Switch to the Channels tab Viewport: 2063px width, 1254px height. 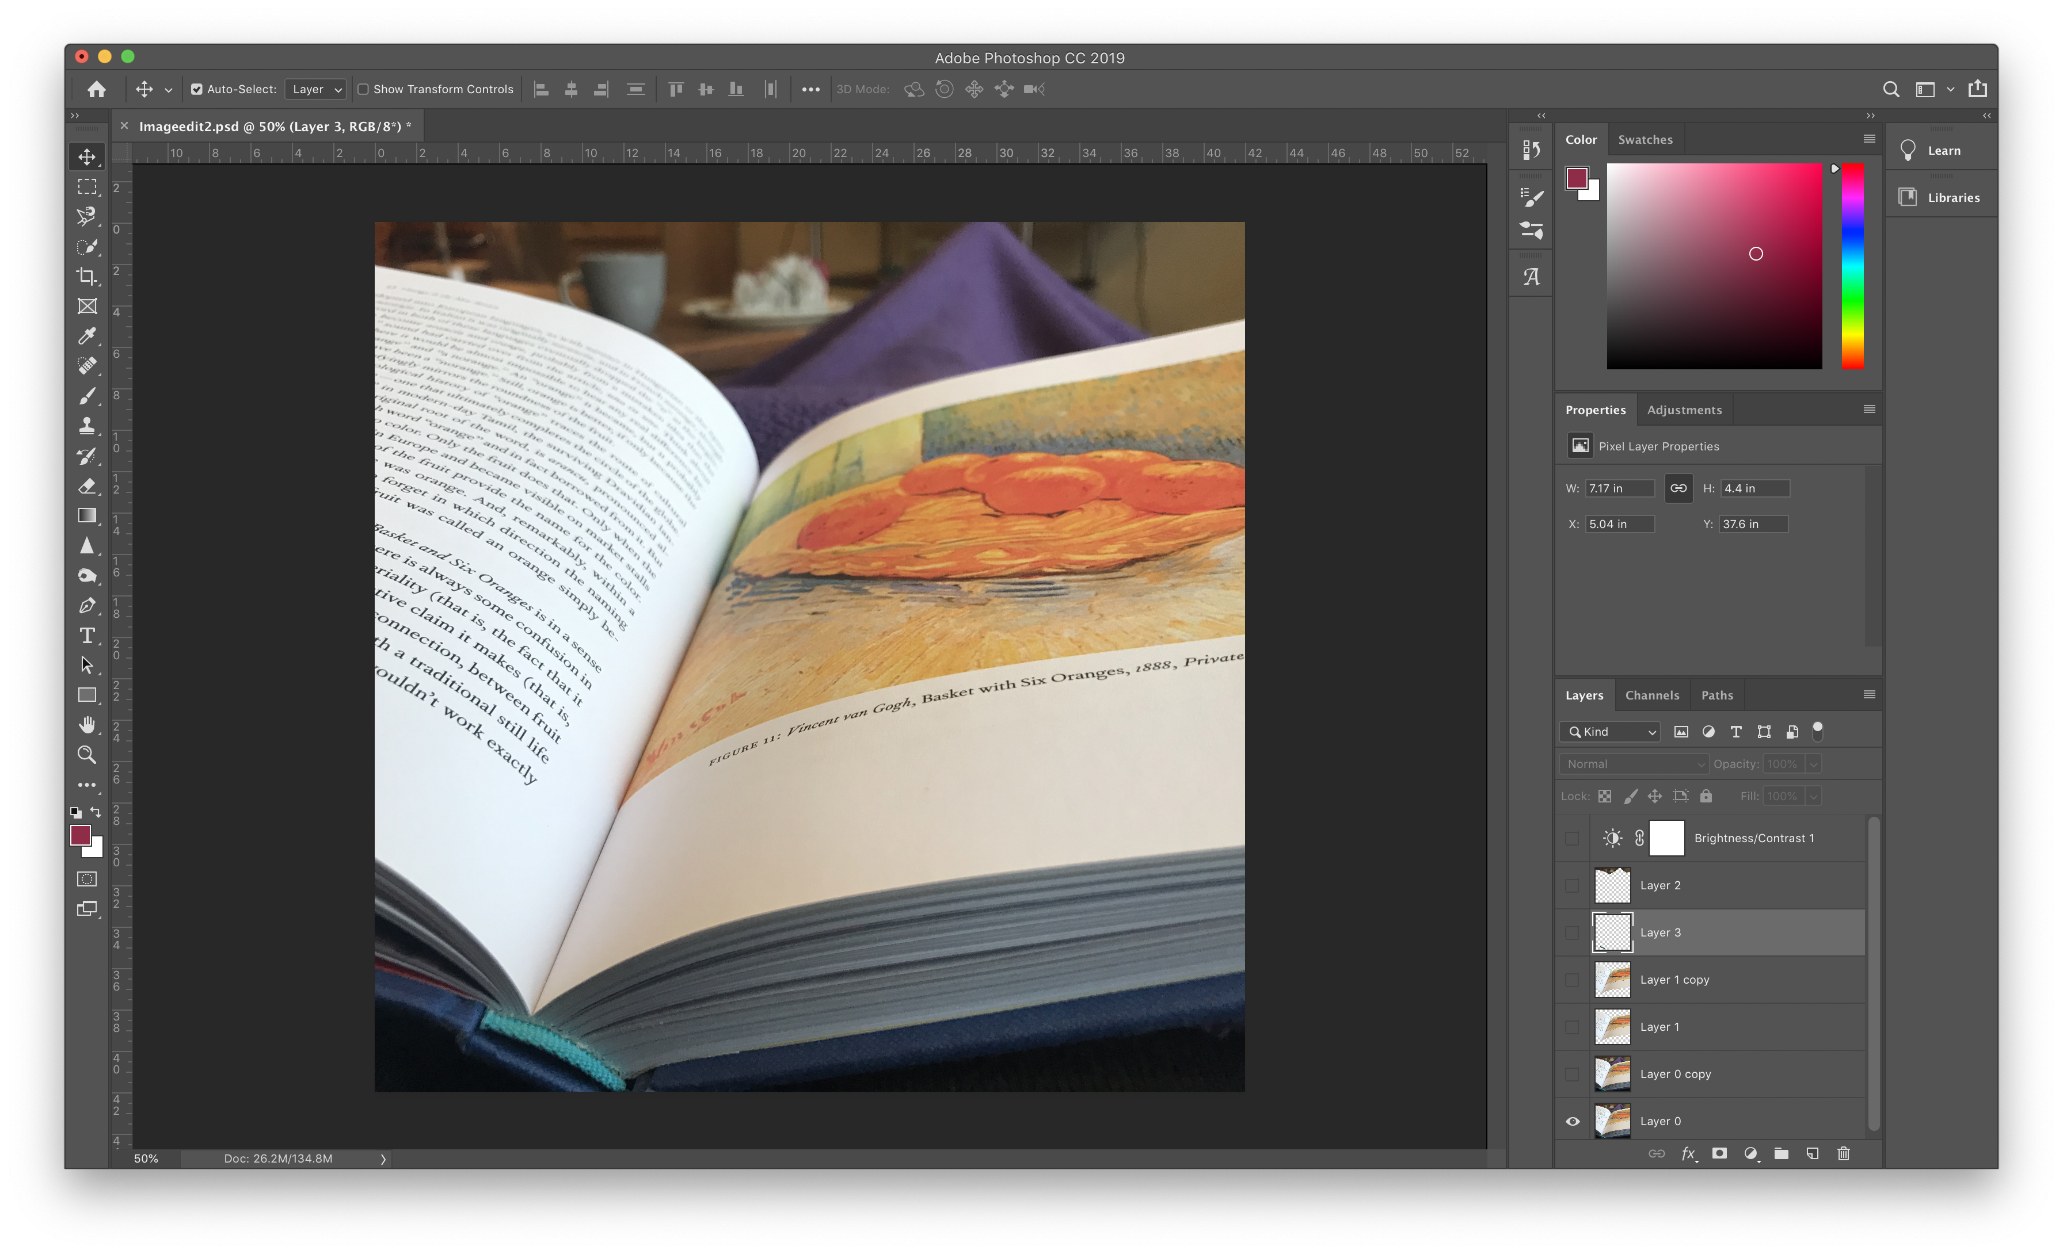coord(1651,695)
